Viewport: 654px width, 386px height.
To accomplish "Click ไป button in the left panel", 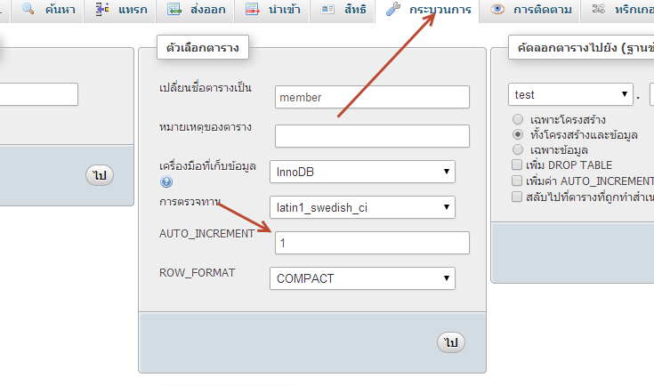I will click(x=100, y=175).
